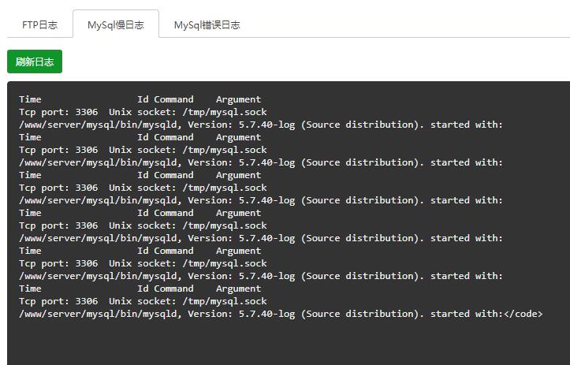This screenshot has height=365, width=570.
Task: Open the MySql错误日志 tab
Action: (207, 24)
